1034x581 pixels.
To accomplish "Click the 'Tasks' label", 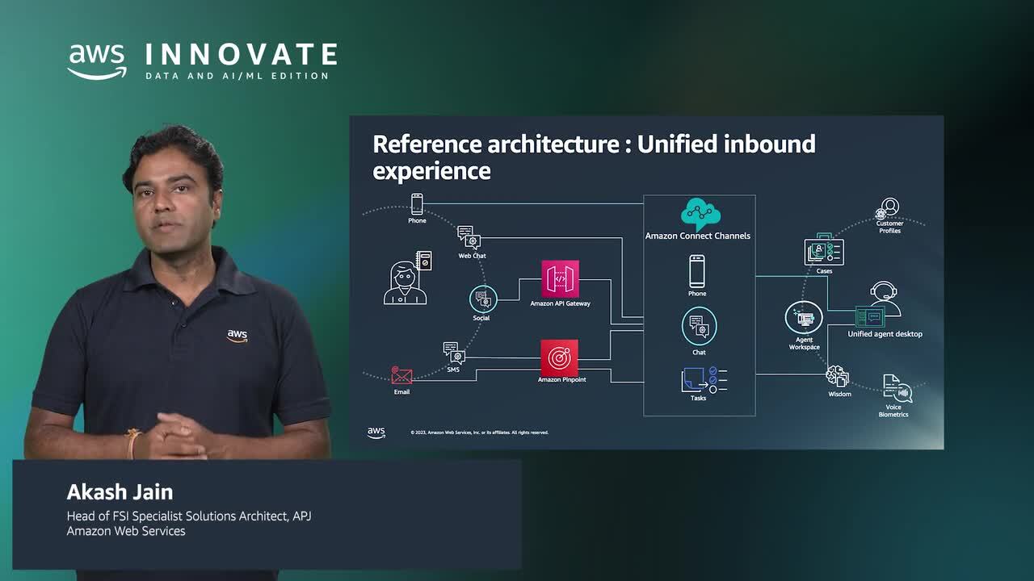I will (698, 398).
